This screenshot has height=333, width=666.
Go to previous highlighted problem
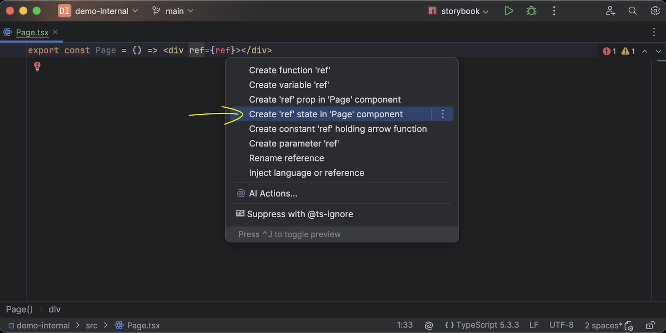point(645,51)
